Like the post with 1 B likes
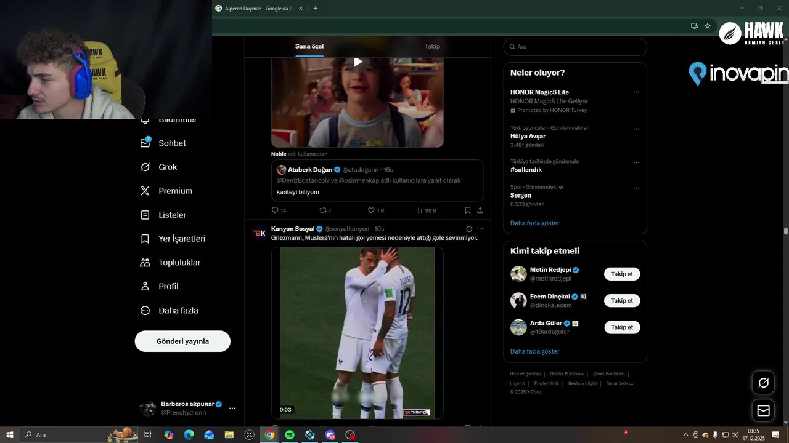The width and height of the screenshot is (789, 443). (x=375, y=210)
